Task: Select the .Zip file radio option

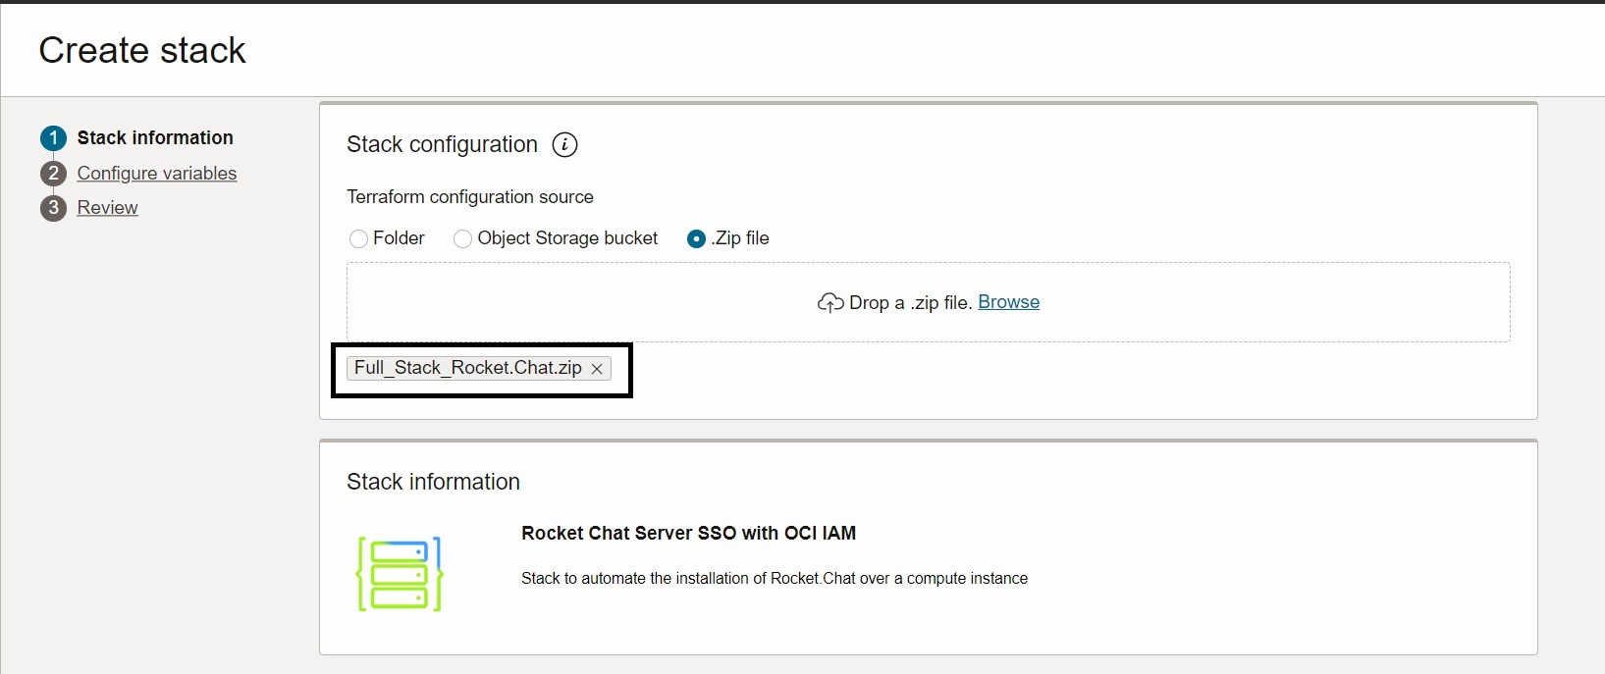Action: click(696, 238)
